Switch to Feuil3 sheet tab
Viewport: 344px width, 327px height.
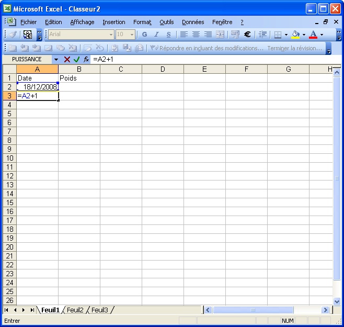point(100,310)
